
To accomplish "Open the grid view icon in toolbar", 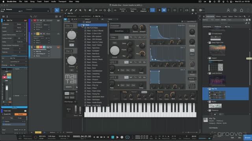I will (193, 10).
